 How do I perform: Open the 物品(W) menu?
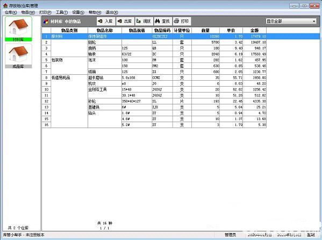[x=28, y=12]
